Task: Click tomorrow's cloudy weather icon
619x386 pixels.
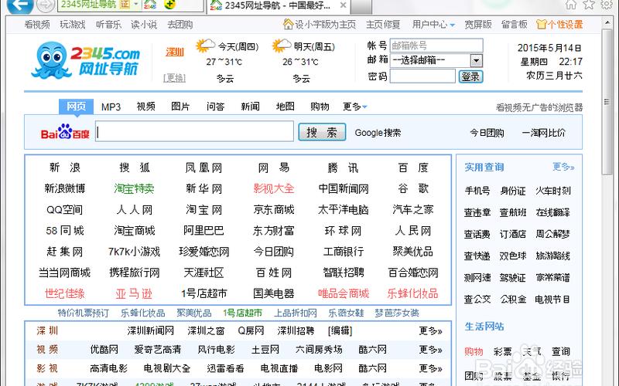Action: coord(281,46)
